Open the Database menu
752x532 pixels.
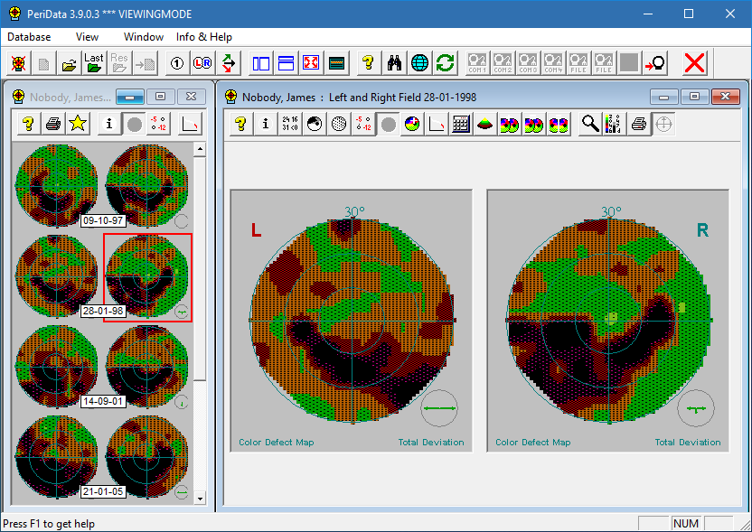coord(29,37)
